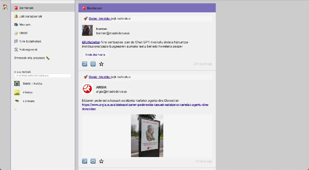Viewport: 309px width, 170px height.
Task: Open the argia.eus article link
Action: (x=145, y=105)
